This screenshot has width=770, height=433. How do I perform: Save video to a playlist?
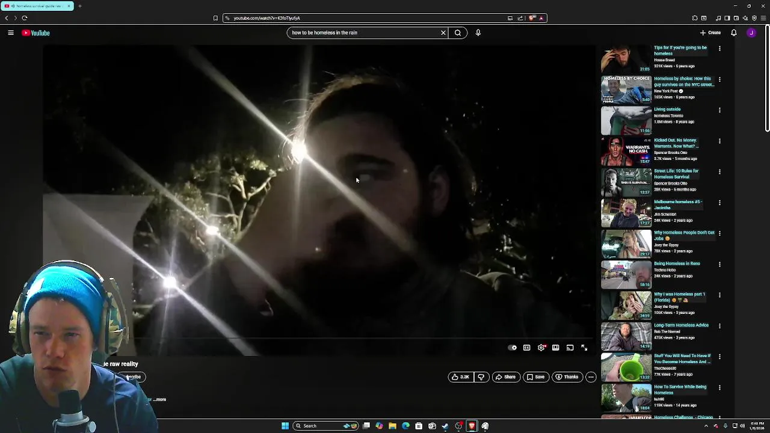(x=535, y=377)
